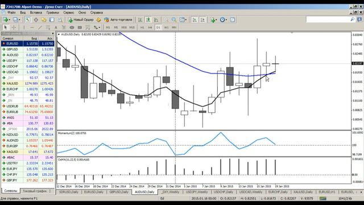This screenshot has width=364, height=205.
Task: Toggle chart auto scroll icon
Action: pos(195,20)
